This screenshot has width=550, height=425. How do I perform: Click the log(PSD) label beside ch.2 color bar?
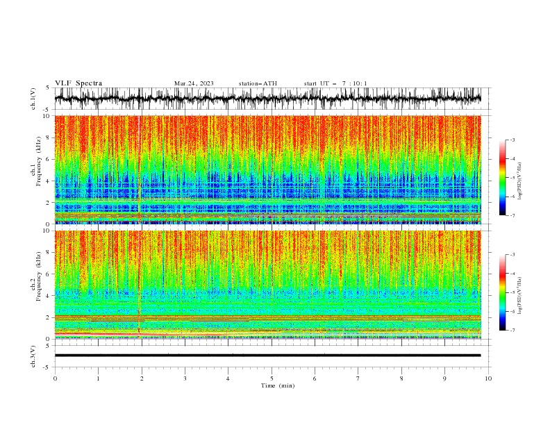coord(520,296)
